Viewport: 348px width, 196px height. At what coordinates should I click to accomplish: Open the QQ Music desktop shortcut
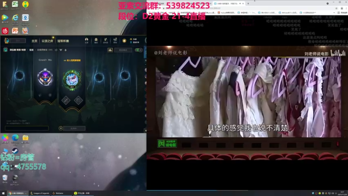coord(25,5)
